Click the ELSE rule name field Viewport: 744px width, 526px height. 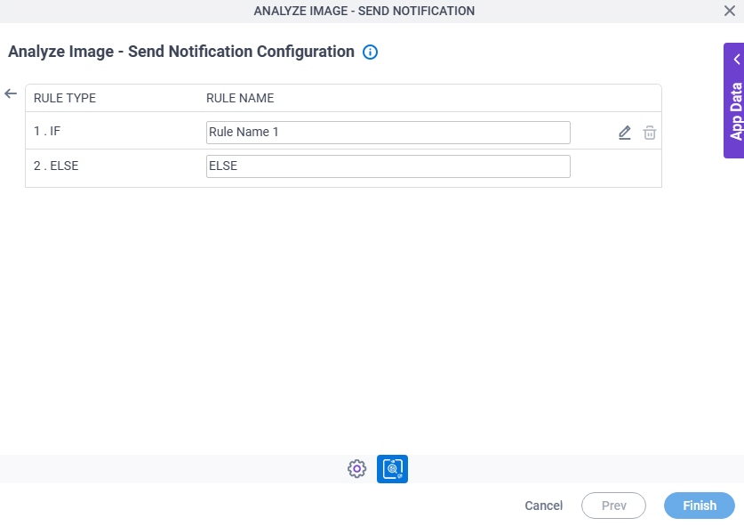pyautogui.click(x=388, y=166)
